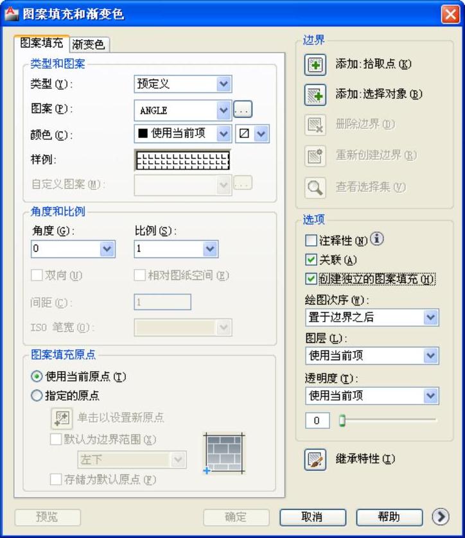Click the background color swatch dropdown

pos(252,134)
